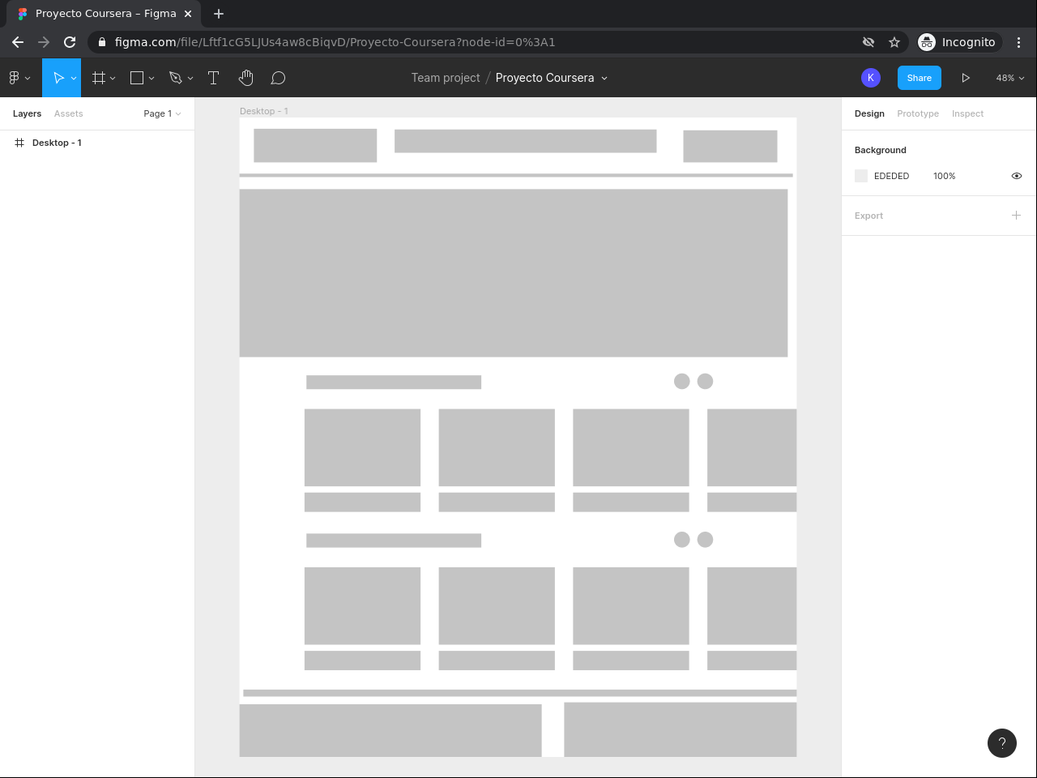Click the Desktop - 1 frame label on canvas
Screen dimensions: 1037x778
coord(264,111)
